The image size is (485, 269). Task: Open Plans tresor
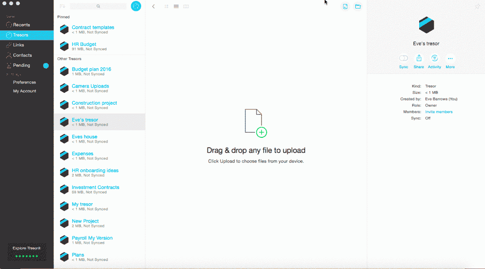(x=99, y=257)
